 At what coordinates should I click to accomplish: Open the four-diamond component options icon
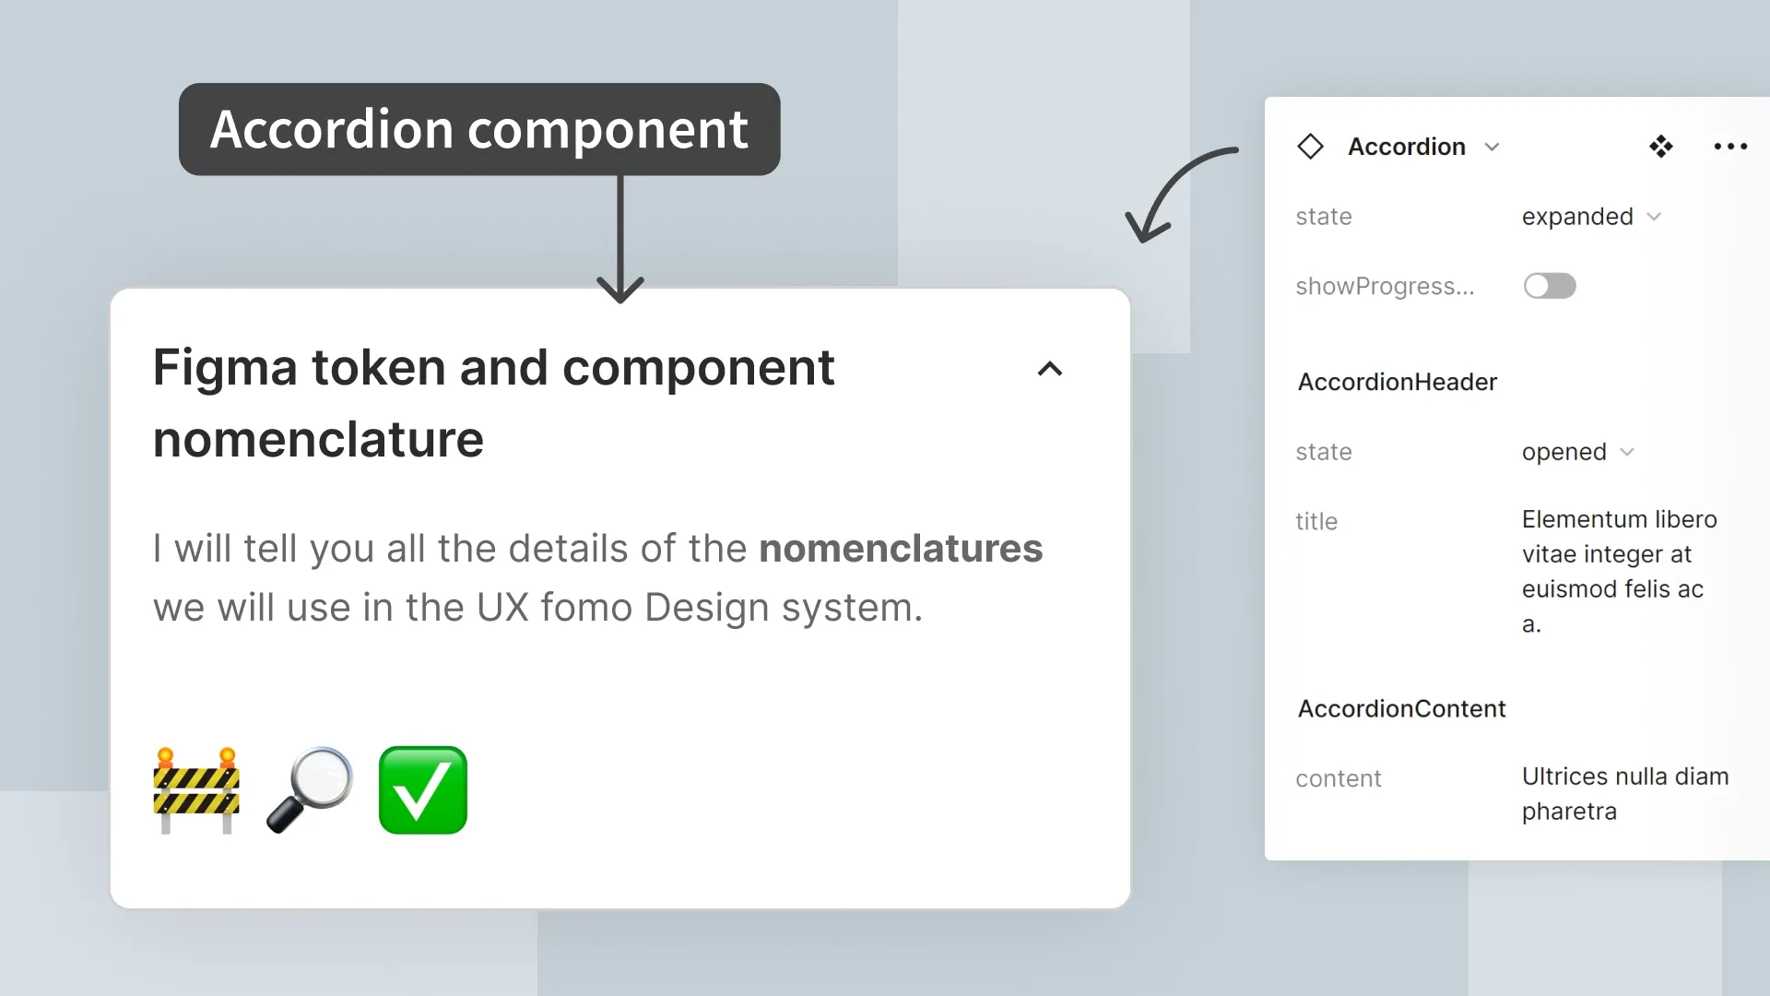pos(1661,147)
